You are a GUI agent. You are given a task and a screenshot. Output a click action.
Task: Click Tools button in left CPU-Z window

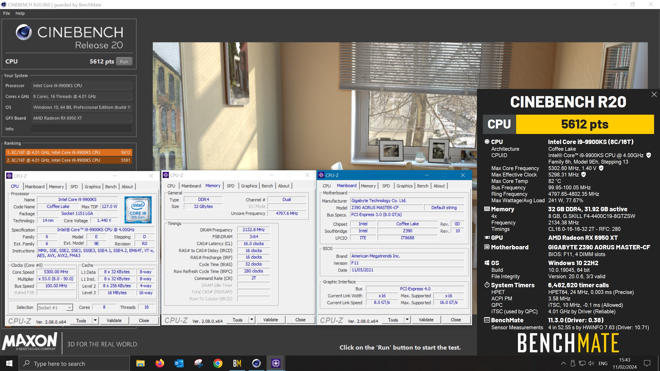pos(81,320)
